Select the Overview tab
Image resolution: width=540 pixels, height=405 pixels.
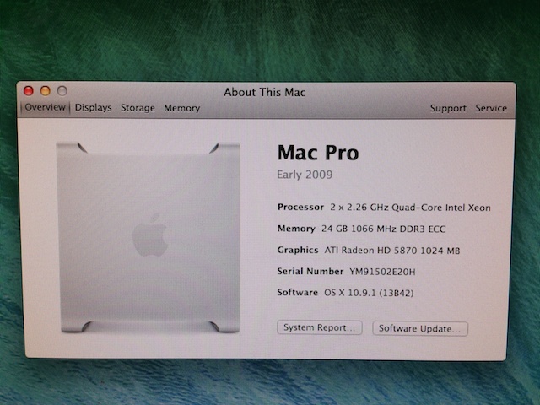point(45,108)
